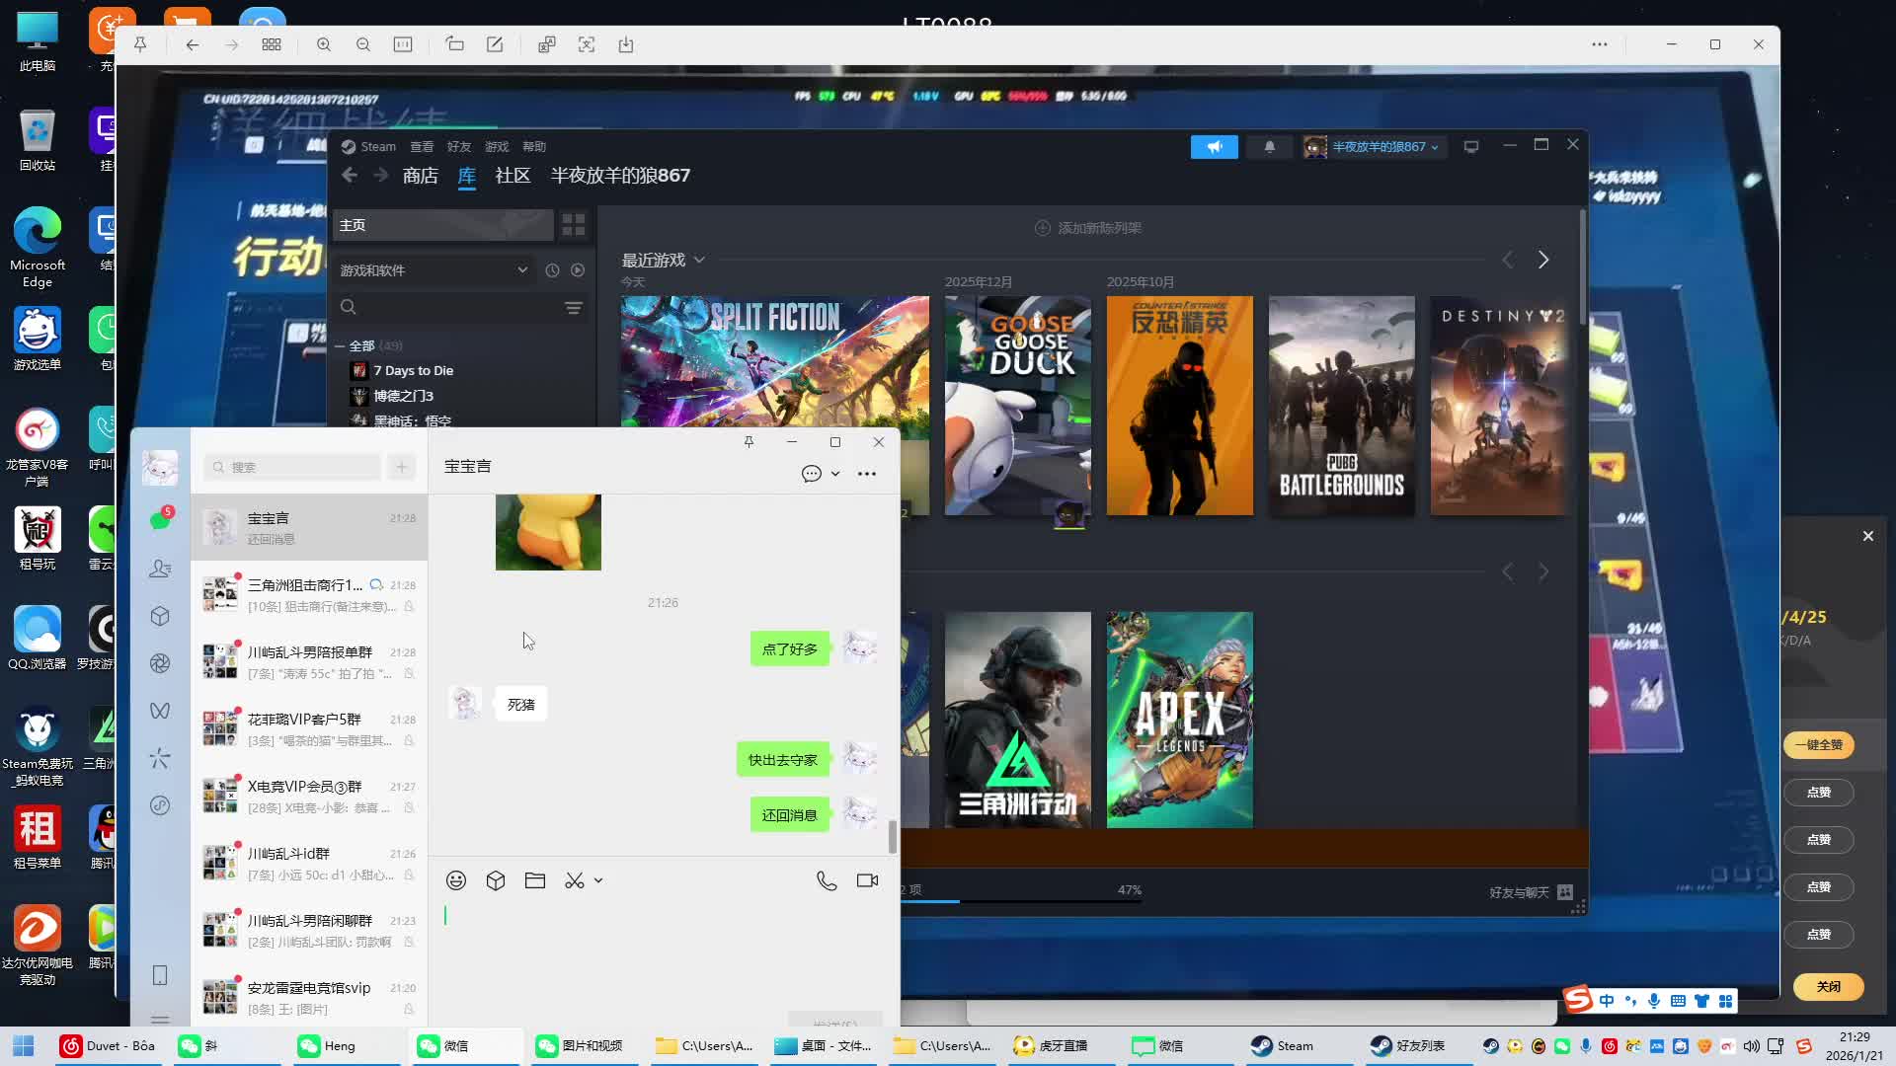Click the text recognition scan icon
This screenshot has height=1066, width=1896.
(587, 44)
